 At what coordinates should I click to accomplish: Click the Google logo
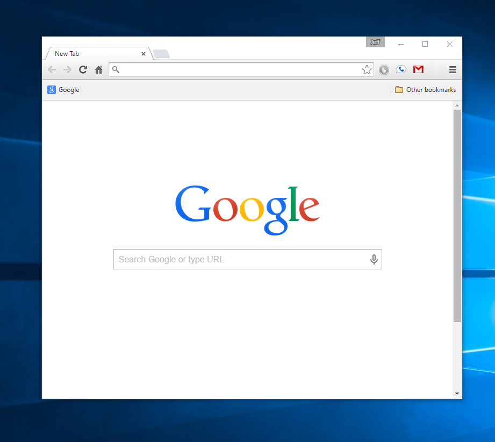(x=247, y=209)
